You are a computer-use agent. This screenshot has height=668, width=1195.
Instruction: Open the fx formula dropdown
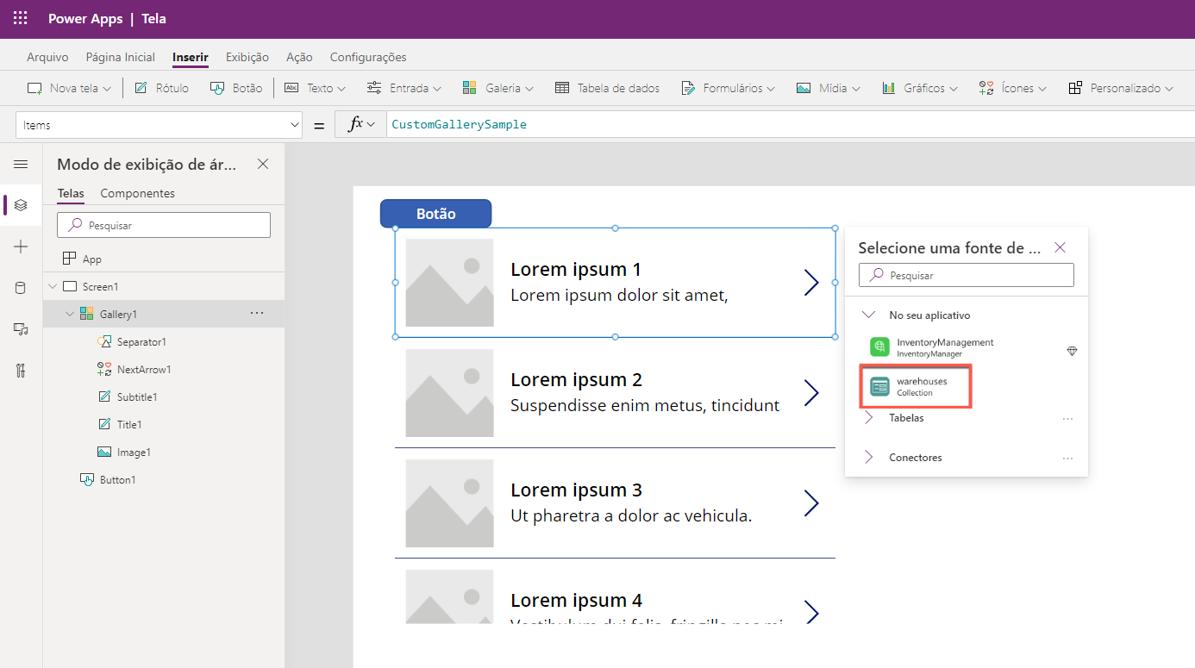pos(360,125)
